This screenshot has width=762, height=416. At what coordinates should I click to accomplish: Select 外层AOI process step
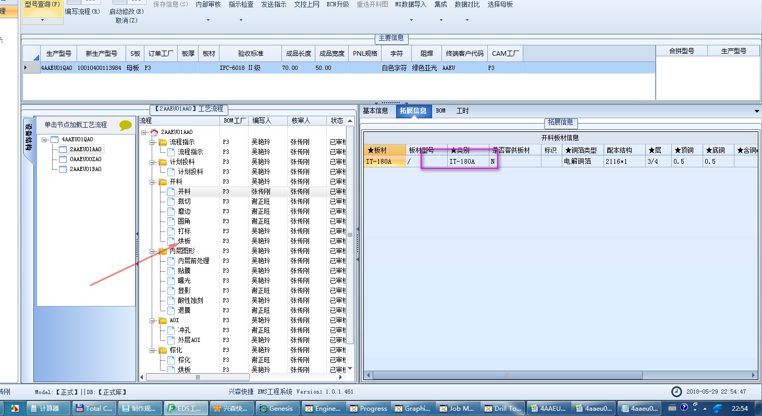[x=189, y=340]
